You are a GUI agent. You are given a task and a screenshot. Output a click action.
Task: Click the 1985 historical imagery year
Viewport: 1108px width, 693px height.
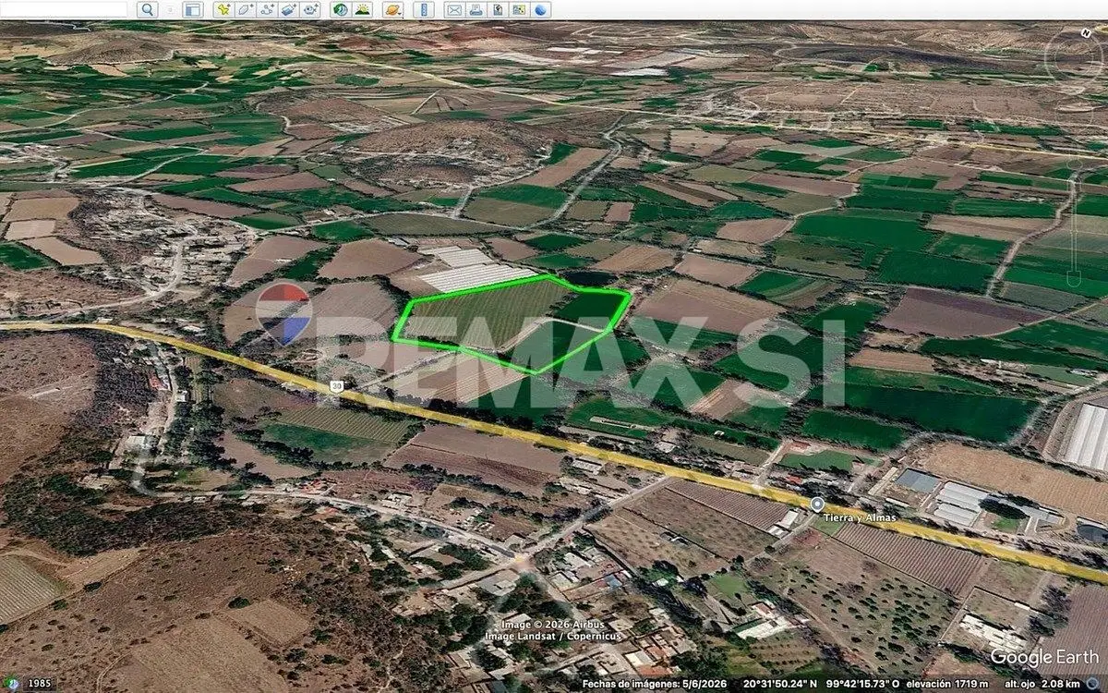[38, 684]
